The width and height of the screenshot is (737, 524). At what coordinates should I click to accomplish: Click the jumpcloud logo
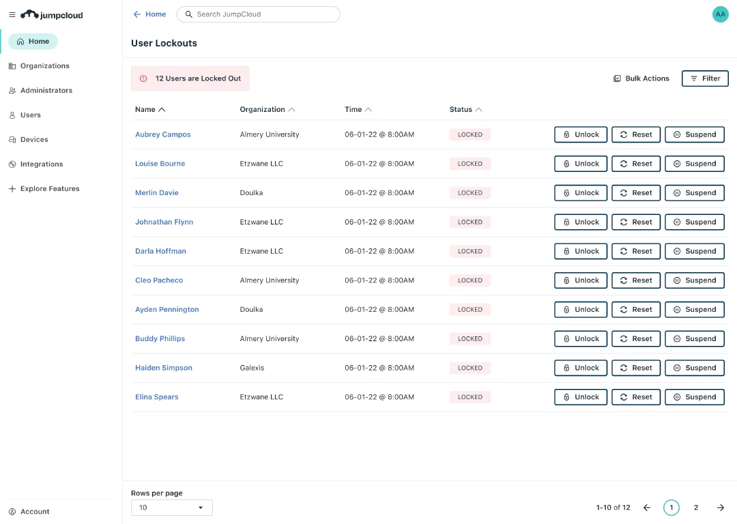pyautogui.click(x=52, y=14)
